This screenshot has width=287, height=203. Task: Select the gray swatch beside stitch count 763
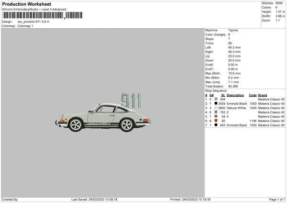point(216,112)
